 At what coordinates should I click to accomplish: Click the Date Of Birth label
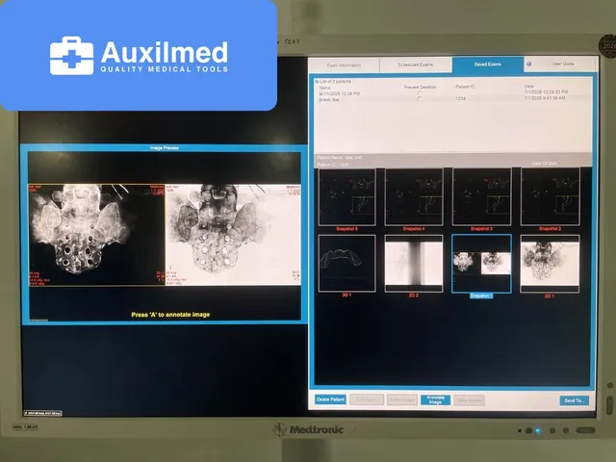[x=545, y=164]
